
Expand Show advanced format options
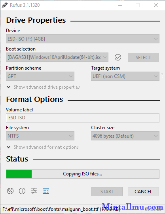43,147
